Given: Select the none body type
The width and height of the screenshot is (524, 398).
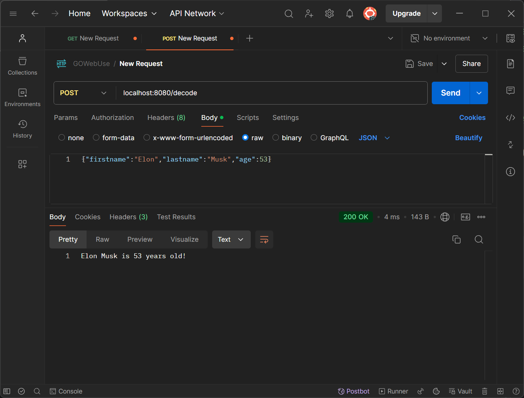Looking at the screenshot, I should [x=62, y=138].
